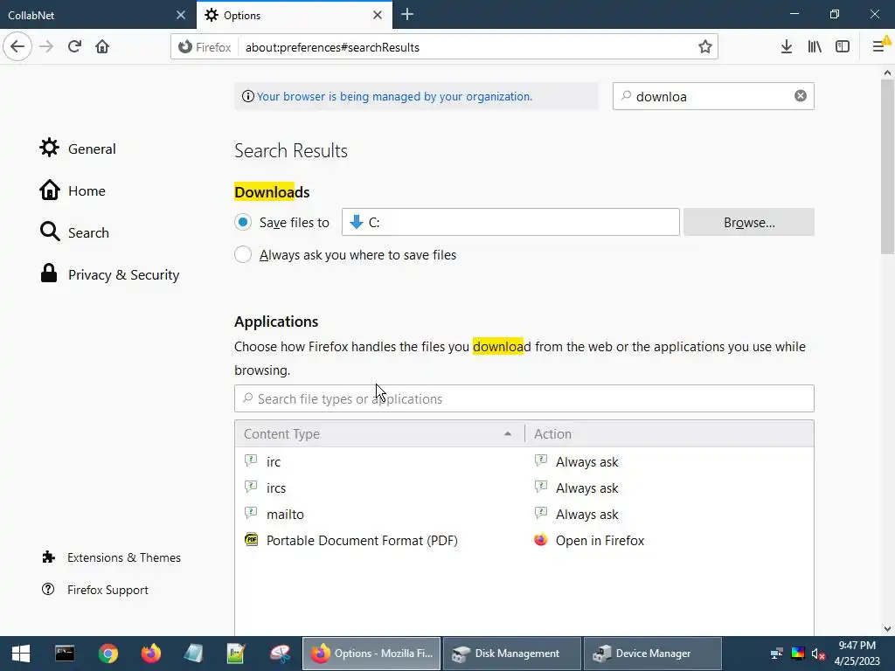Open the Privacy & Security category
The height and width of the screenshot is (671, 895).
pyautogui.click(x=109, y=274)
